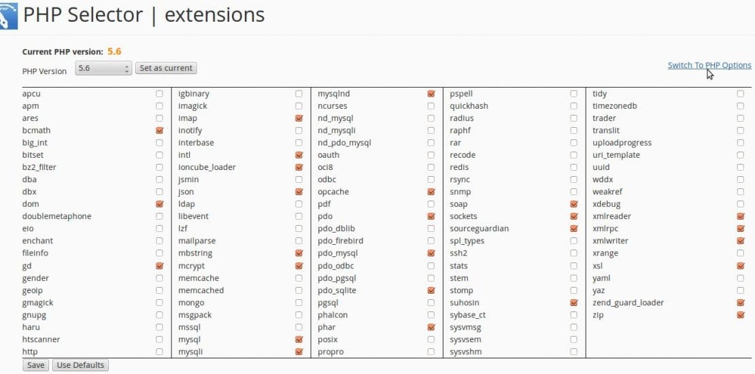Uncheck the gd extension
755x374 pixels.
[159, 266]
